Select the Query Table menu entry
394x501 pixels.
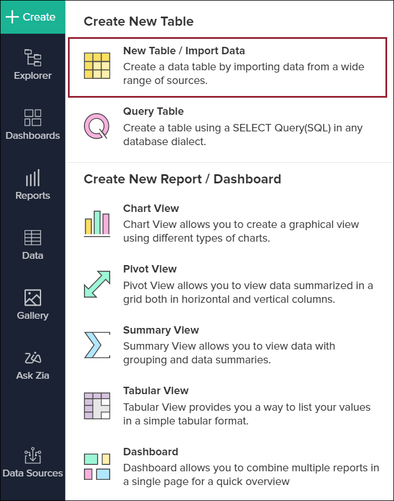click(x=153, y=111)
